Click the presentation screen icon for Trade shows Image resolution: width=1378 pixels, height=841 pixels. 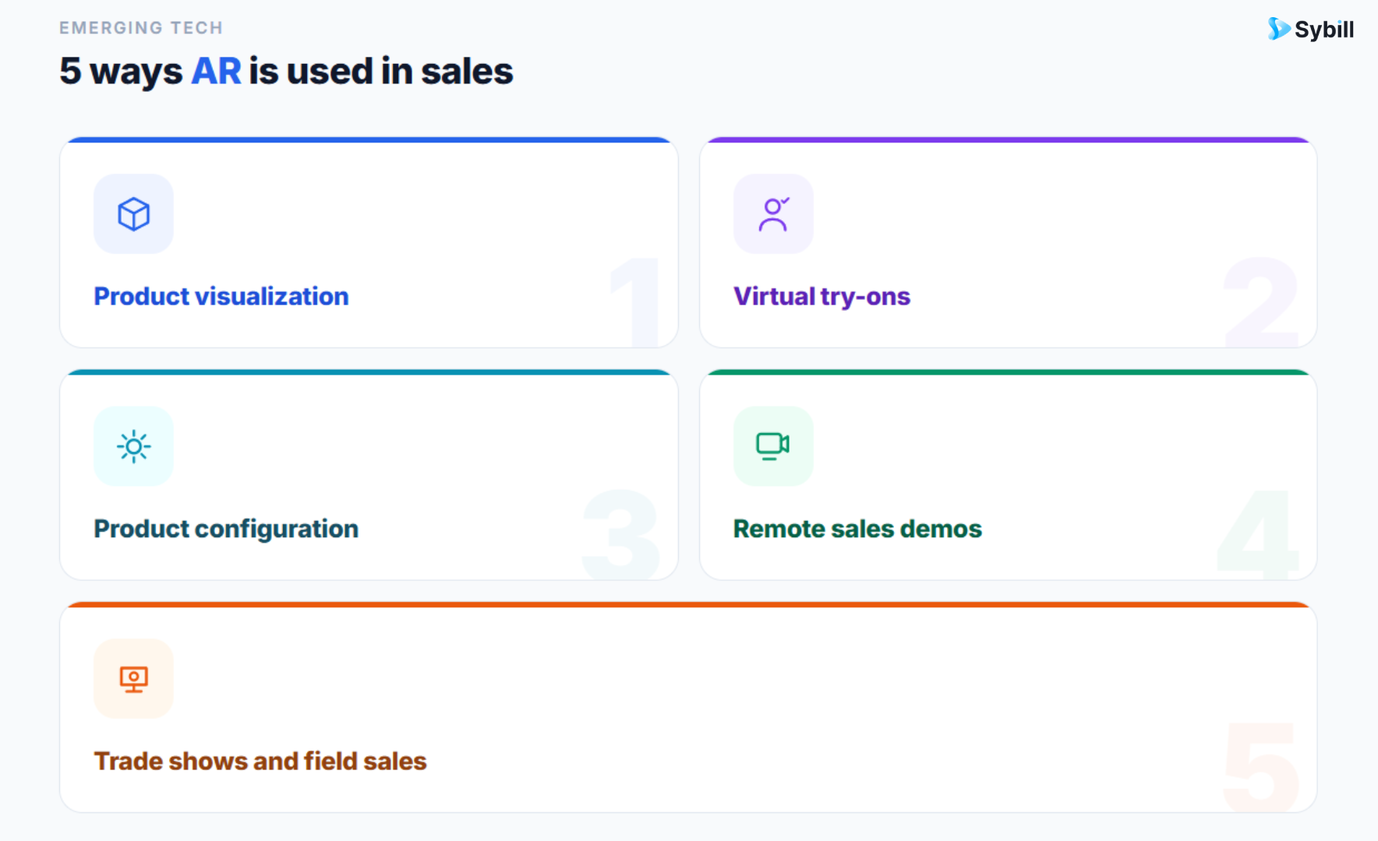pos(133,678)
